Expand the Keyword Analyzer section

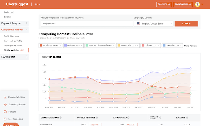pos(14,23)
